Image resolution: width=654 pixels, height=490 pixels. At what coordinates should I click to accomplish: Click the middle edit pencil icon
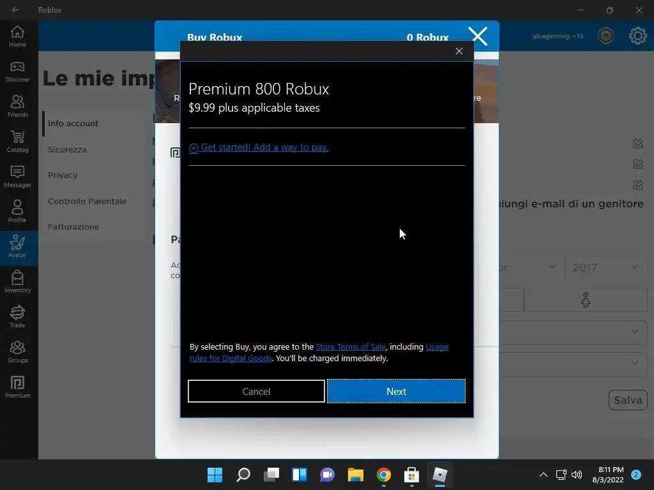click(638, 164)
